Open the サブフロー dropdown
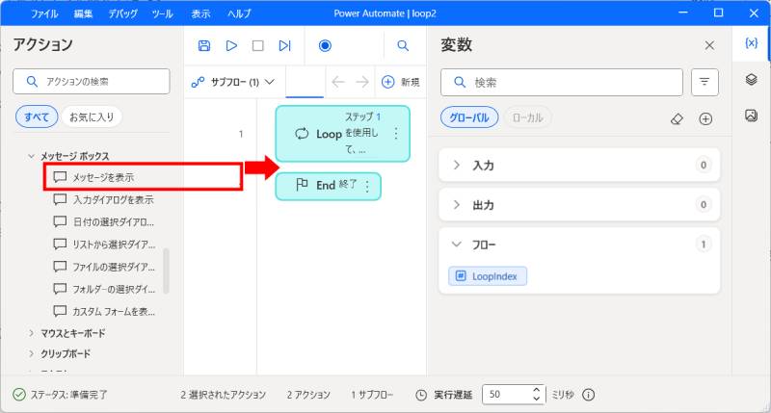This screenshot has width=771, height=413. tap(234, 82)
